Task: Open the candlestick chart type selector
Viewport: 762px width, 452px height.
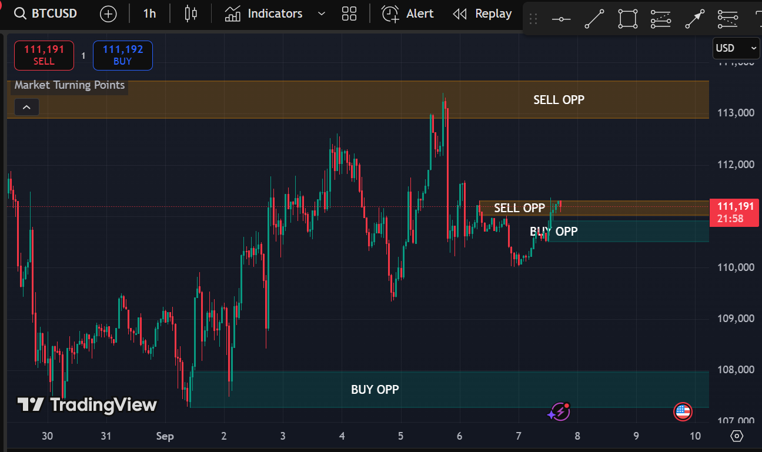Action: coord(190,14)
